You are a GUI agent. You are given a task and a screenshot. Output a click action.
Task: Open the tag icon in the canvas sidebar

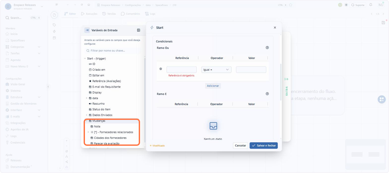point(54,25)
